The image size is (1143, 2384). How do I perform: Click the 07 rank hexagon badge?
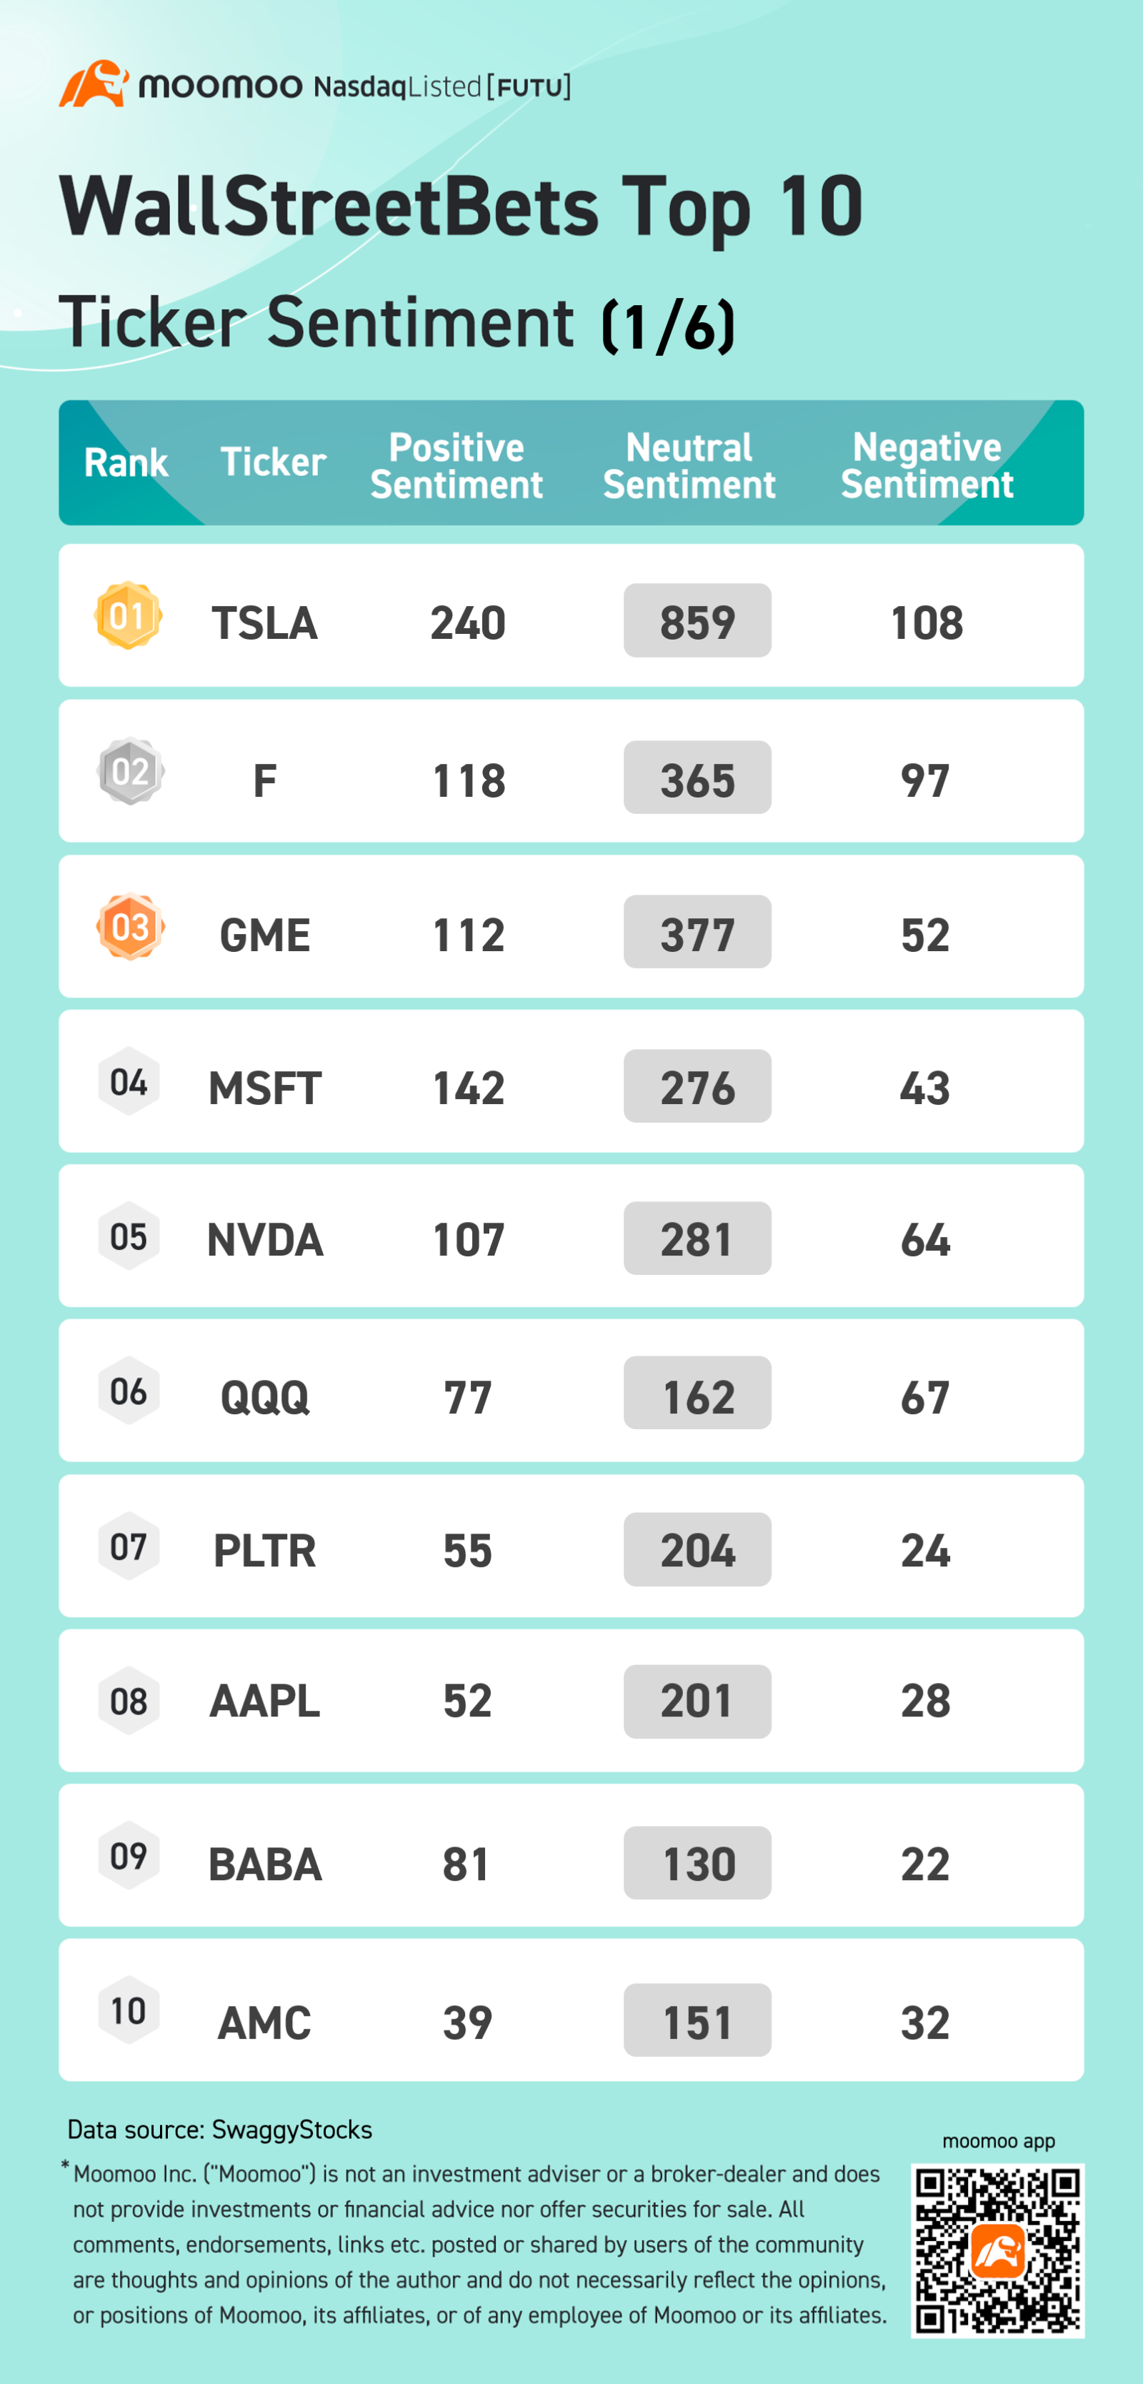click(129, 1546)
